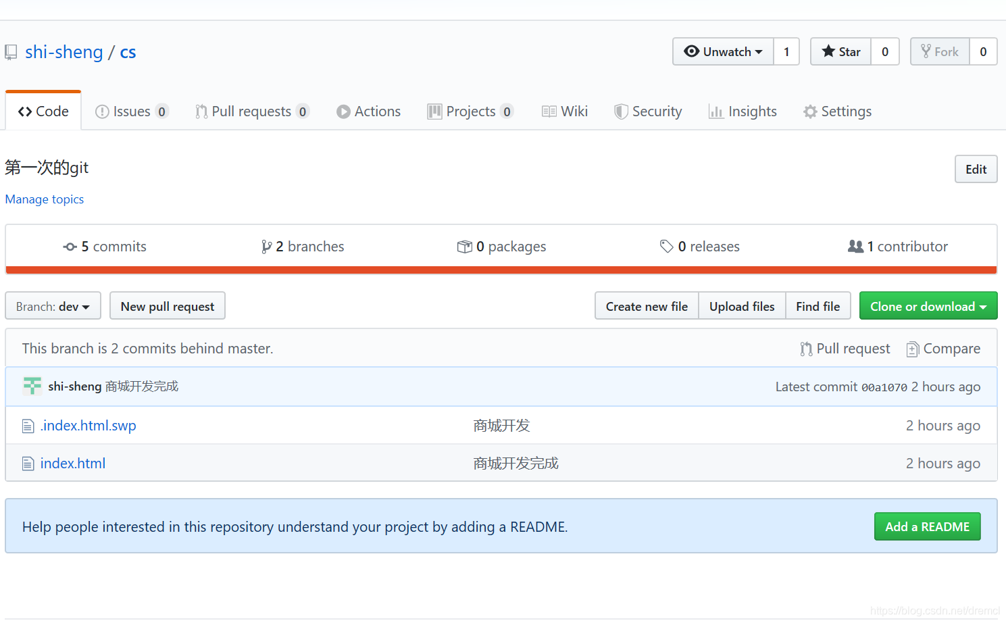The image size is (1006, 623).
Task: Open the 0 packages page
Action: pos(501,247)
